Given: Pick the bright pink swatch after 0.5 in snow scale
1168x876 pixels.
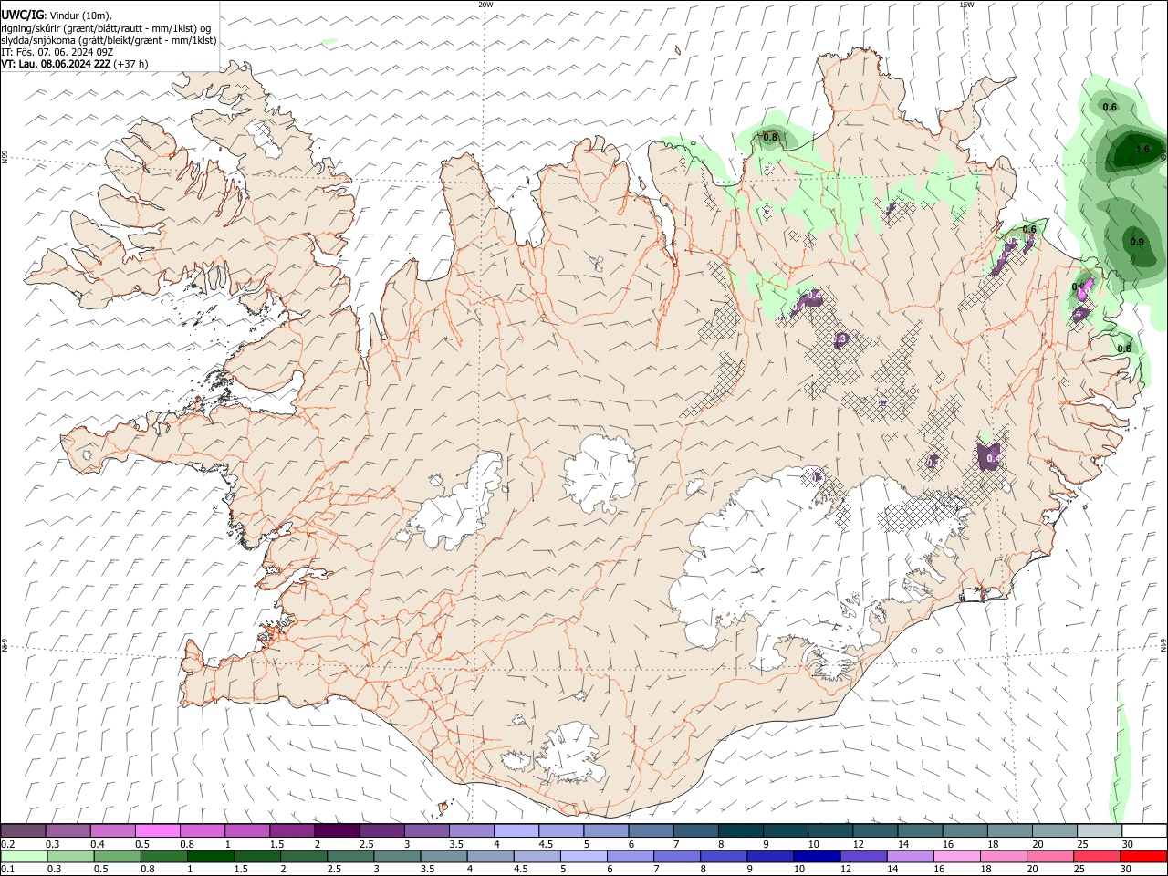Looking at the screenshot, I should [157, 830].
